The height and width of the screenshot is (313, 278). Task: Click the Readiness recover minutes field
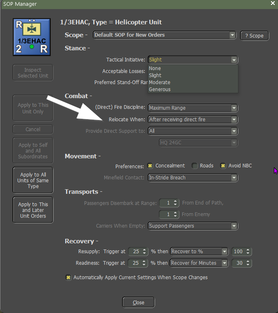pos(239,263)
